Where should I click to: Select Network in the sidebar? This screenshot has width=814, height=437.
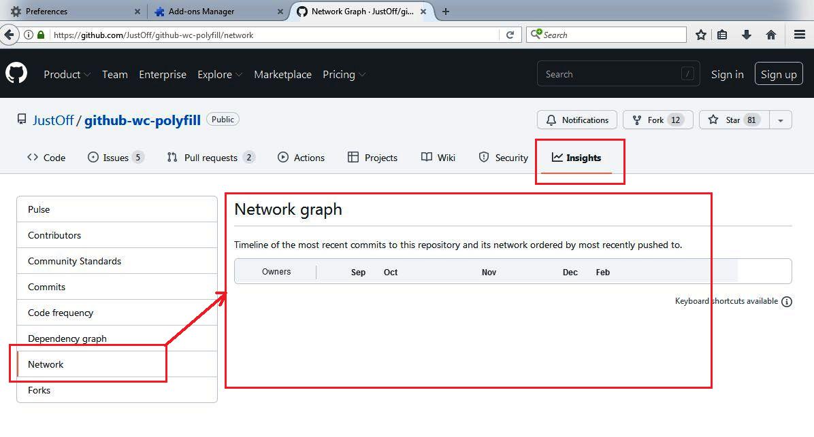pos(117,364)
